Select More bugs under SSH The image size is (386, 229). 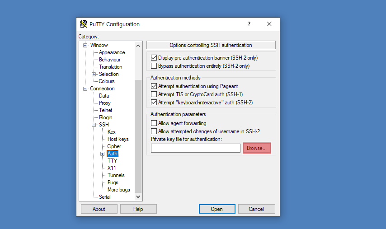(x=119, y=190)
